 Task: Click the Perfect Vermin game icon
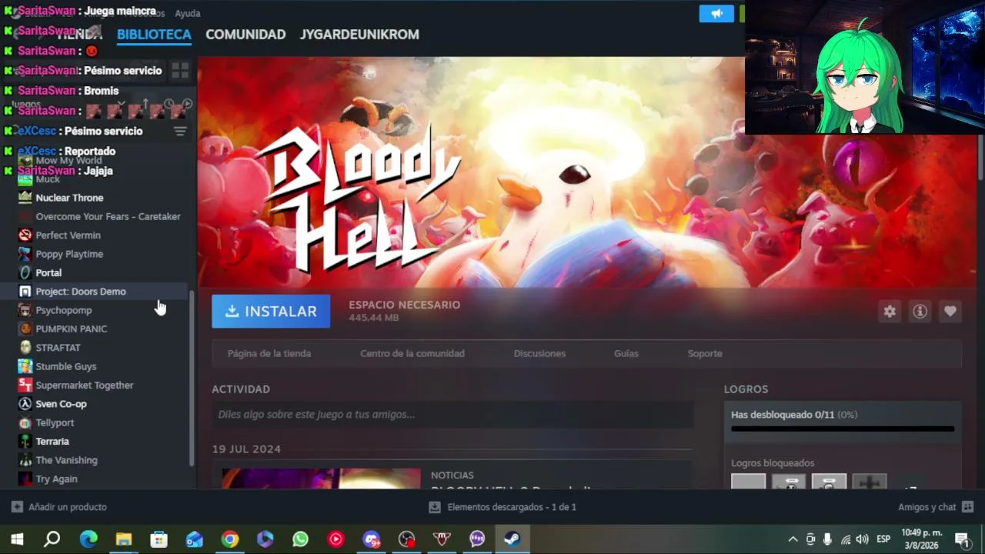pyautogui.click(x=25, y=235)
